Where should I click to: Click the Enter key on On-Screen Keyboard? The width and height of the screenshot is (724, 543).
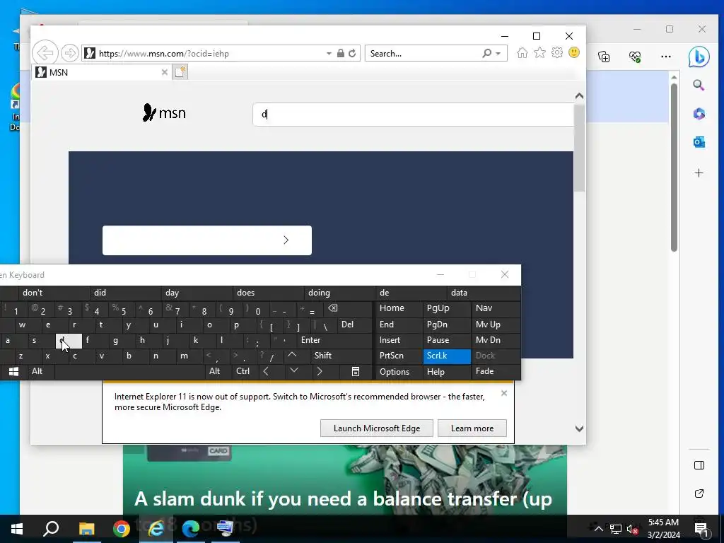pyautogui.click(x=334, y=340)
